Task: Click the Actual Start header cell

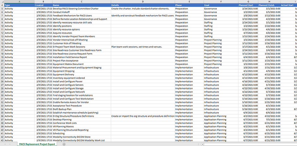Action: coord(289,5)
